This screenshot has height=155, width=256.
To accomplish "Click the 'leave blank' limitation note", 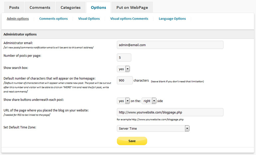I will tap(177, 82).
